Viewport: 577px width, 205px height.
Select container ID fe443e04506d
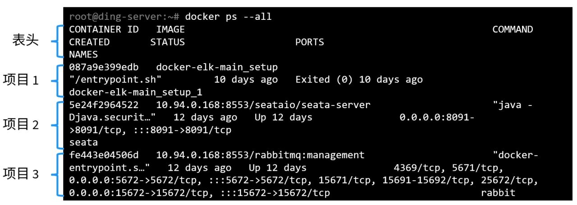(x=104, y=155)
